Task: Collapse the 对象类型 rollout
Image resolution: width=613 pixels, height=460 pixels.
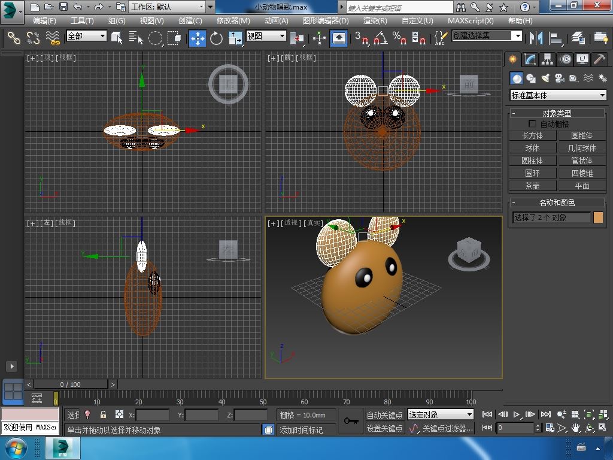Action: 514,113
